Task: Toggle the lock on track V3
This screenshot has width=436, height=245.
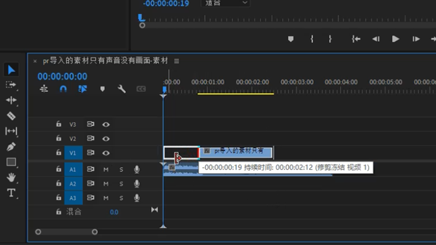Action: (59, 125)
